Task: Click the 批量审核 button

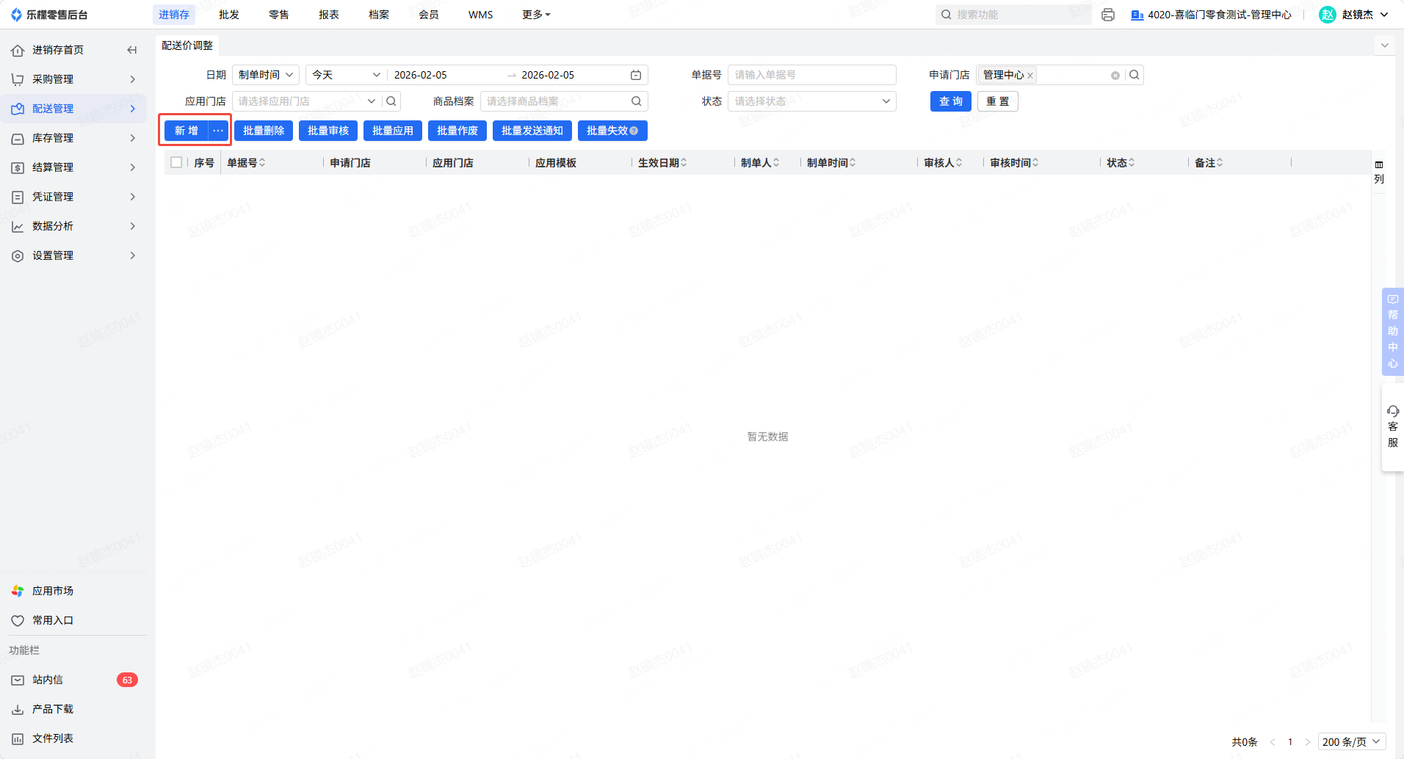Action: [328, 131]
